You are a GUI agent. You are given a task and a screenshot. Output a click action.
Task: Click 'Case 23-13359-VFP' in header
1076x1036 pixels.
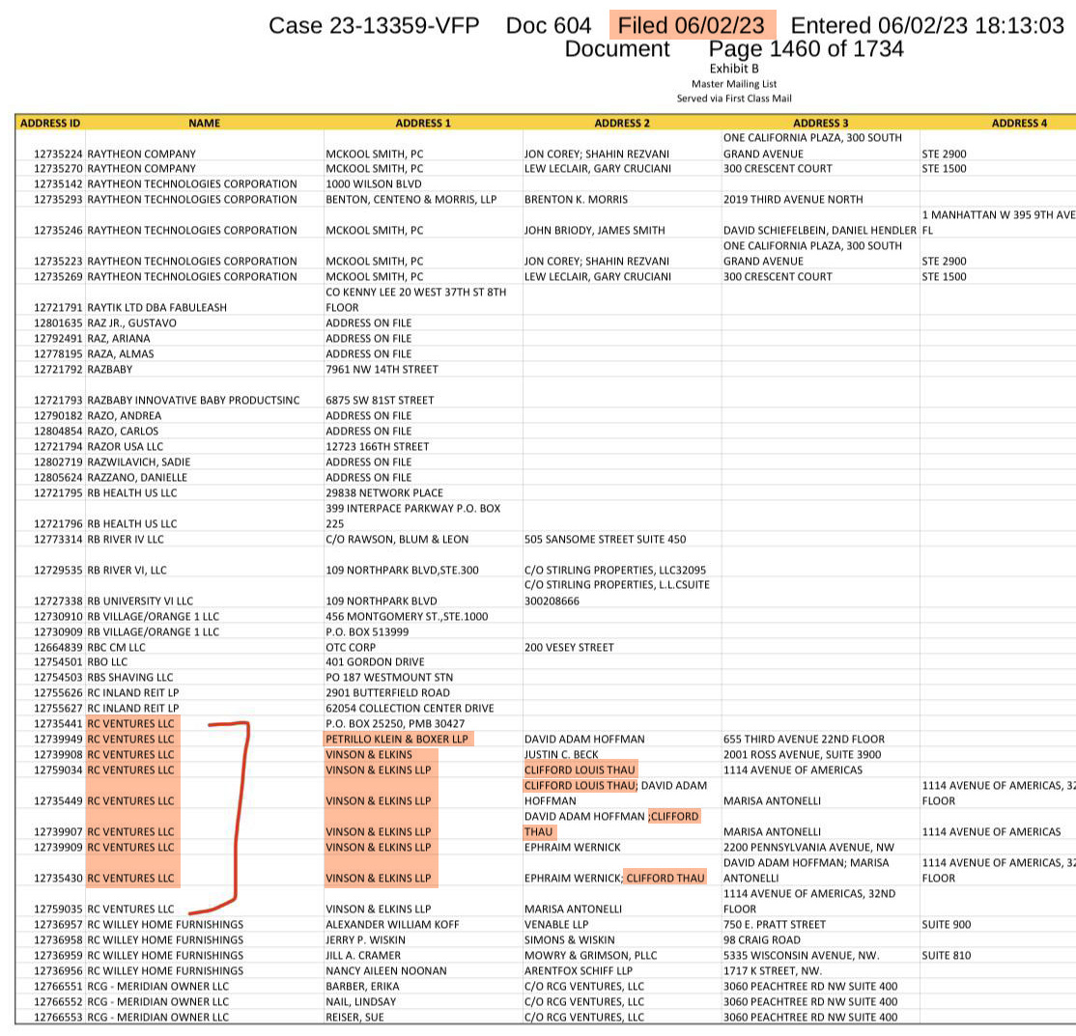click(374, 25)
